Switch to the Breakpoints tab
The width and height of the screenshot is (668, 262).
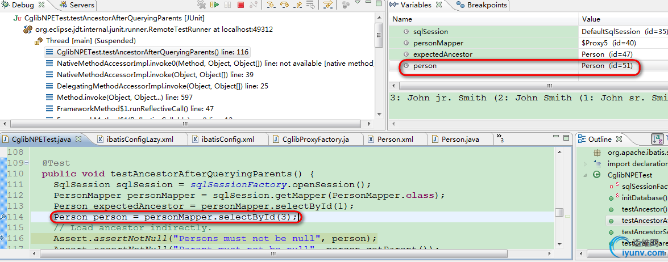click(x=482, y=5)
